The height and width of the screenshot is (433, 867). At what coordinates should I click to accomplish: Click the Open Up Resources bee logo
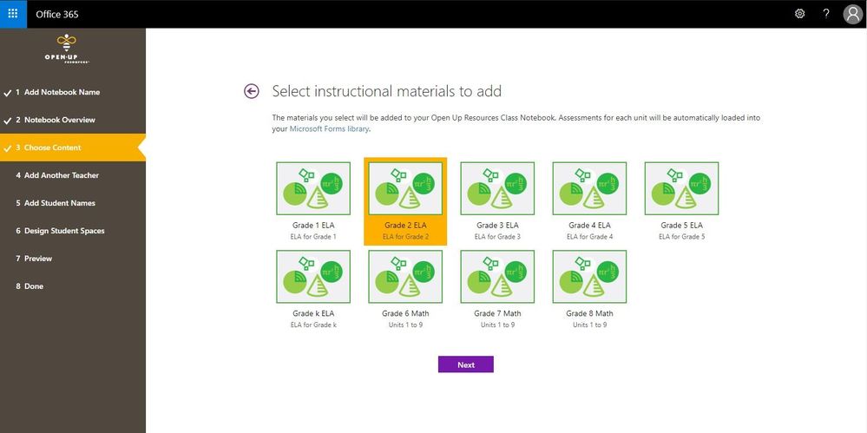point(67,50)
